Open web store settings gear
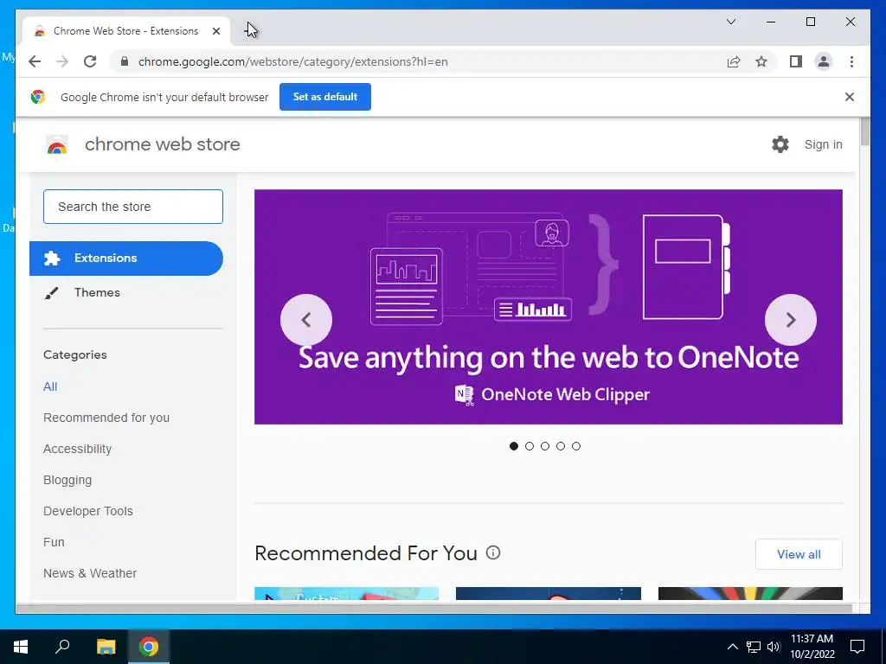 point(780,144)
